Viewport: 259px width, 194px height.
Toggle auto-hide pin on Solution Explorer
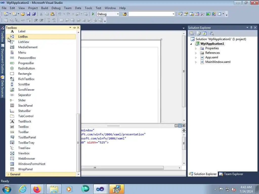coord(251,28)
